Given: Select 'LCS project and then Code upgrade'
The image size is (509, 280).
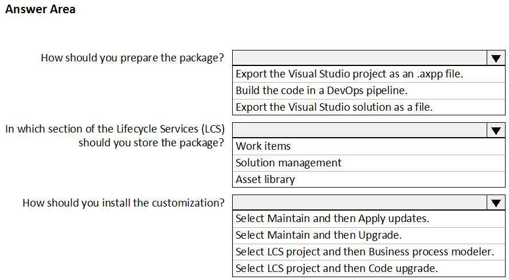Looking at the screenshot, I should coord(336,268).
